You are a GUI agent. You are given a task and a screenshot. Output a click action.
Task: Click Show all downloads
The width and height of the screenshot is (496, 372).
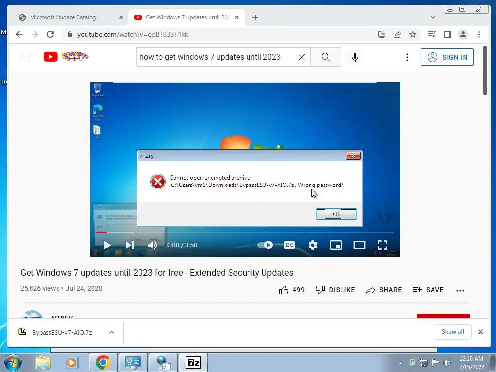[453, 331]
